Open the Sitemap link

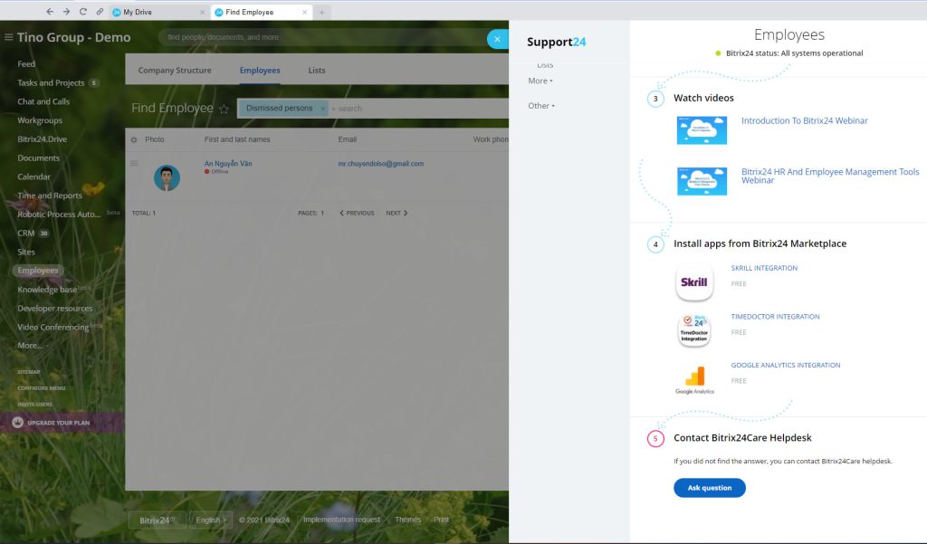[29, 372]
